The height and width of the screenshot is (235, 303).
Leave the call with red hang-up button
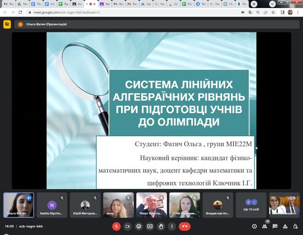point(185,226)
